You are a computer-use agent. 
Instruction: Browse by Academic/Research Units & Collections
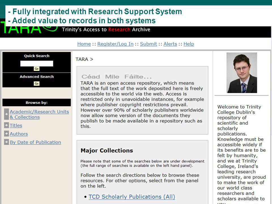[39, 114]
